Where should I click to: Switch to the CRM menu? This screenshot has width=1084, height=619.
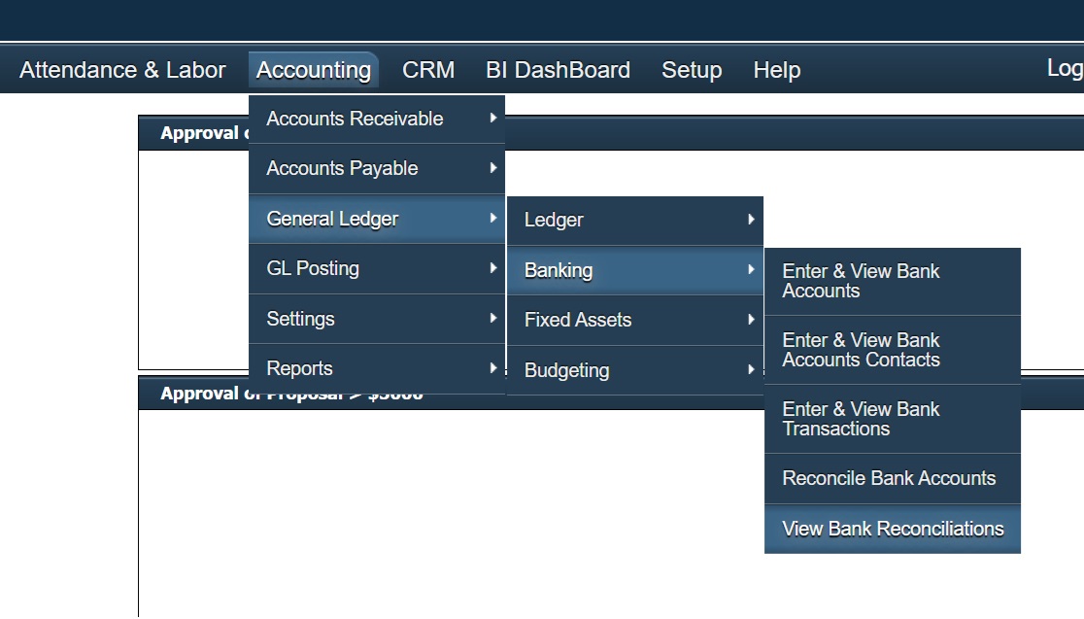click(428, 69)
